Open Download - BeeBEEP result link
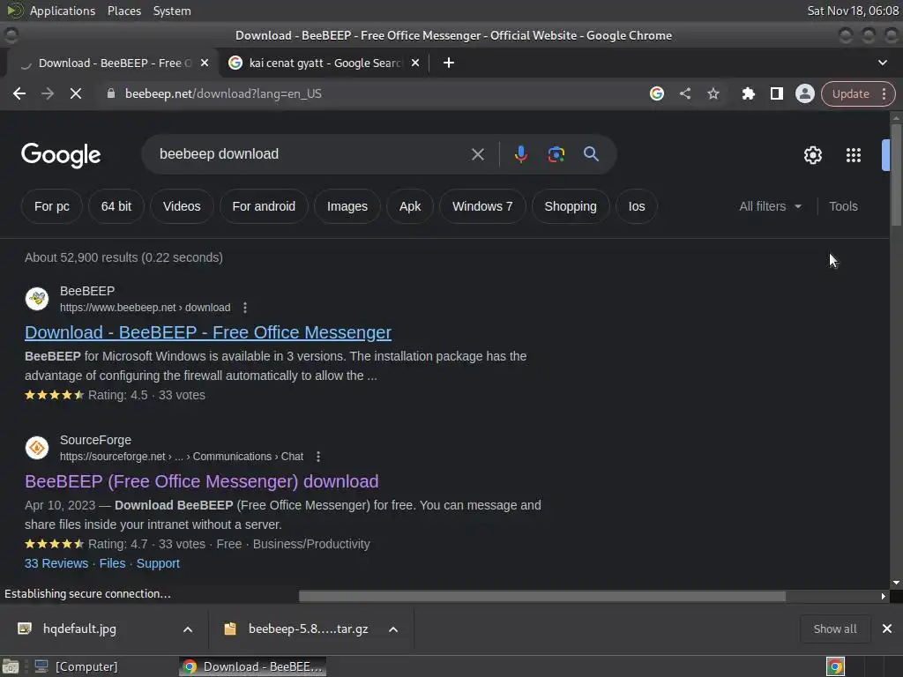Viewport: 903px width, 677px height. click(208, 332)
